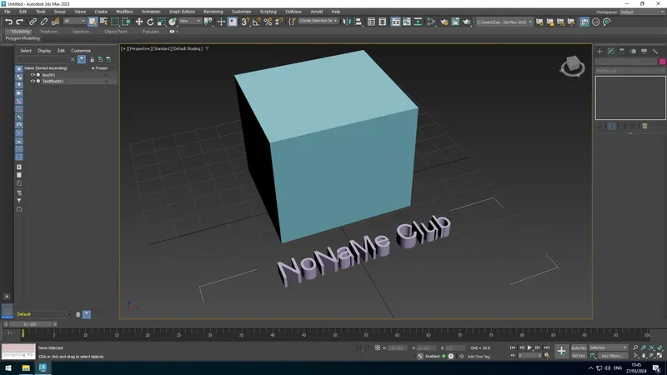Hide Box001 using its eye icon
The width and height of the screenshot is (667, 375).
pos(33,75)
